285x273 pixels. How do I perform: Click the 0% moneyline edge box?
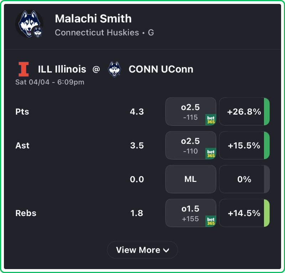pyautogui.click(x=244, y=179)
